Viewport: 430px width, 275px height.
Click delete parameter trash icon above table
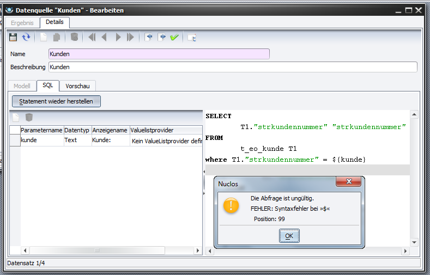[29, 117]
